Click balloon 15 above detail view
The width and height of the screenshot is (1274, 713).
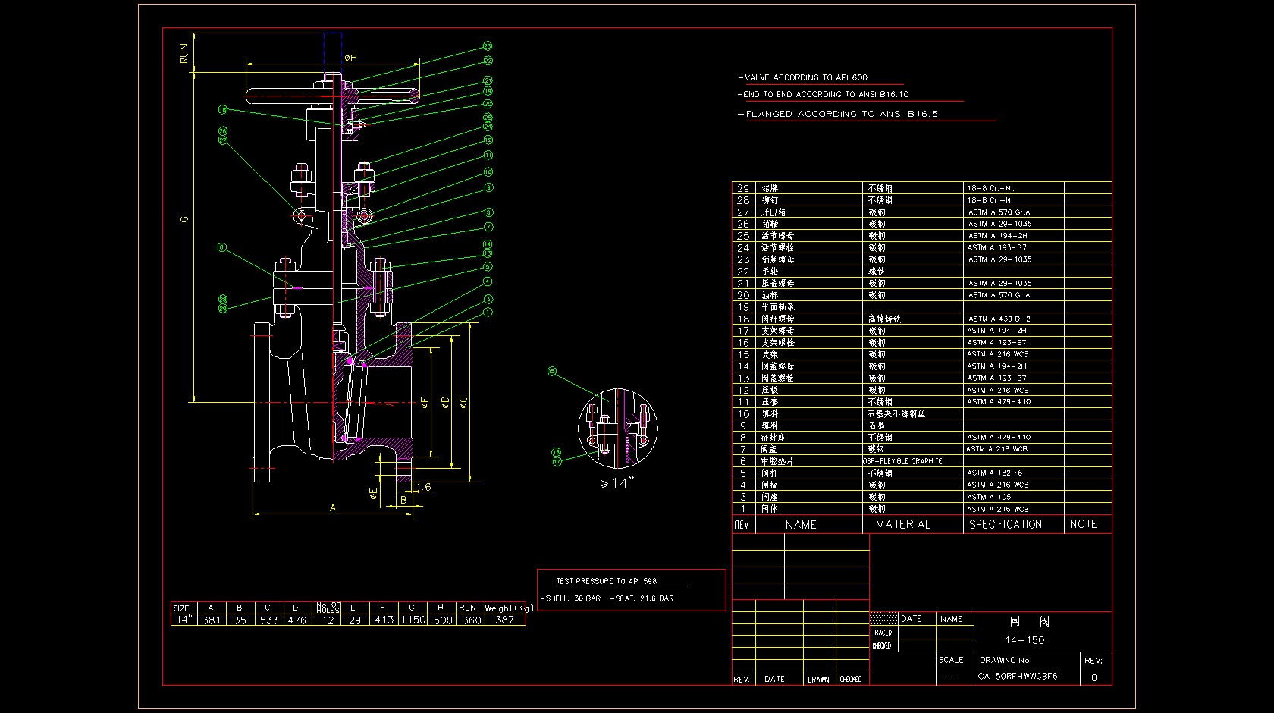pos(551,372)
